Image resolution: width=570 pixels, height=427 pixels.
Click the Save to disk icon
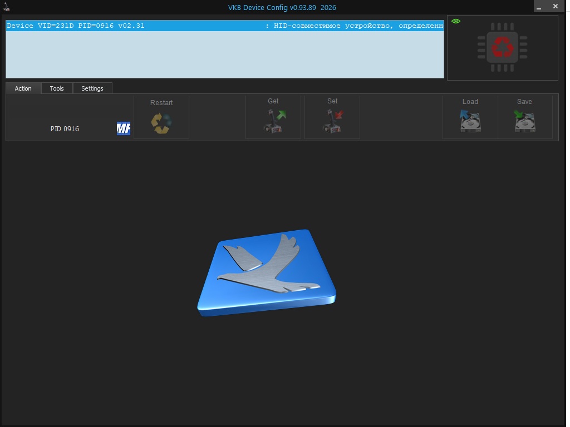[x=524, y=122]
